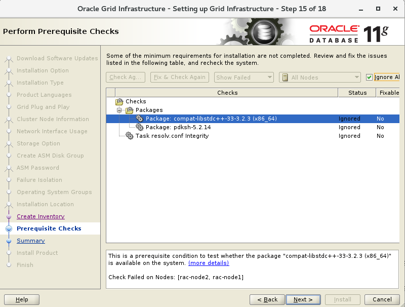
Task: Click the Packages folder icon
Action: [x=130, y=110]
